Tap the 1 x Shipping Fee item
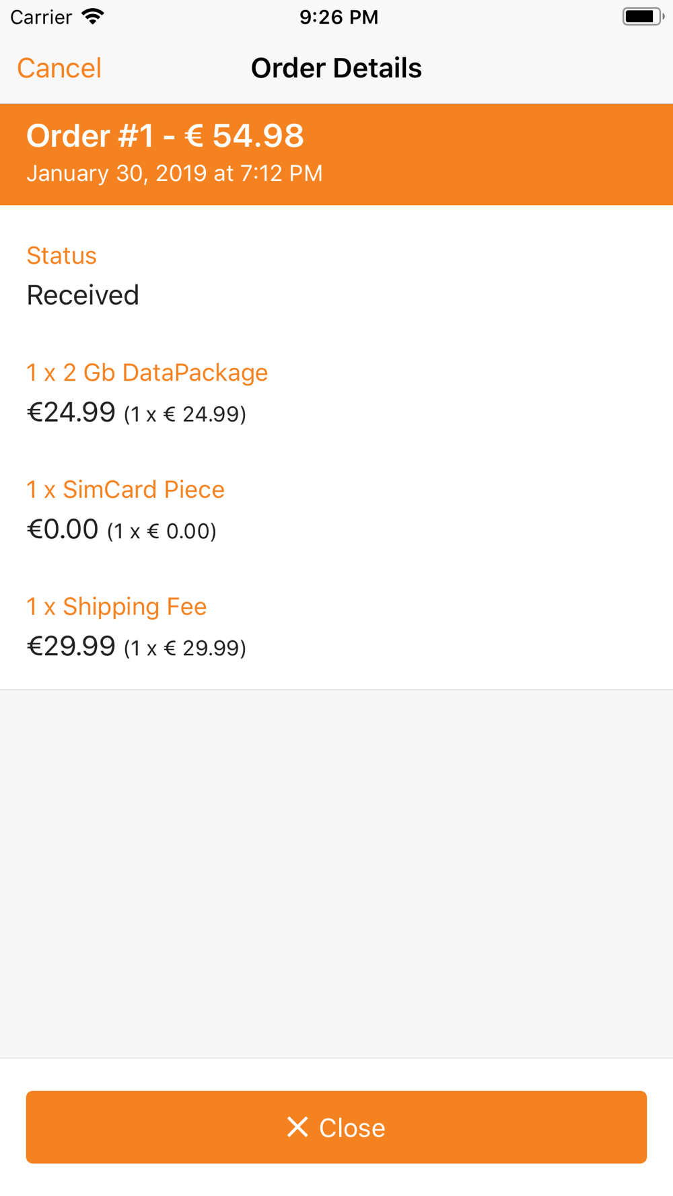 [x=116, y=607]
